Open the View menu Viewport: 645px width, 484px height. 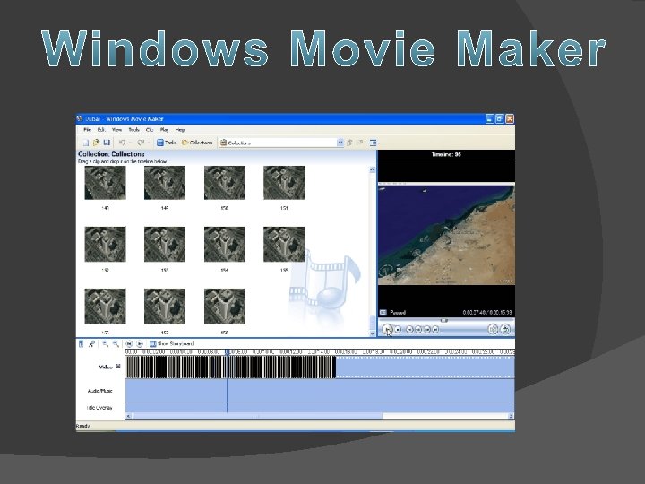[116, 130]
